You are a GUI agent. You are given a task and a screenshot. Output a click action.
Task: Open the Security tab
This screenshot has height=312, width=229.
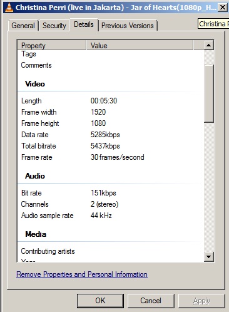click(54, 26)
